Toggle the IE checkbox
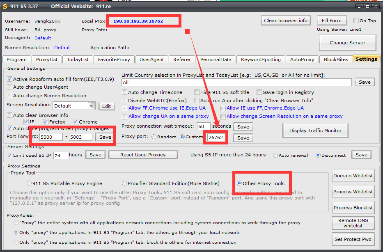This screenshot has width=383, height=252. [x=26, y=121]
